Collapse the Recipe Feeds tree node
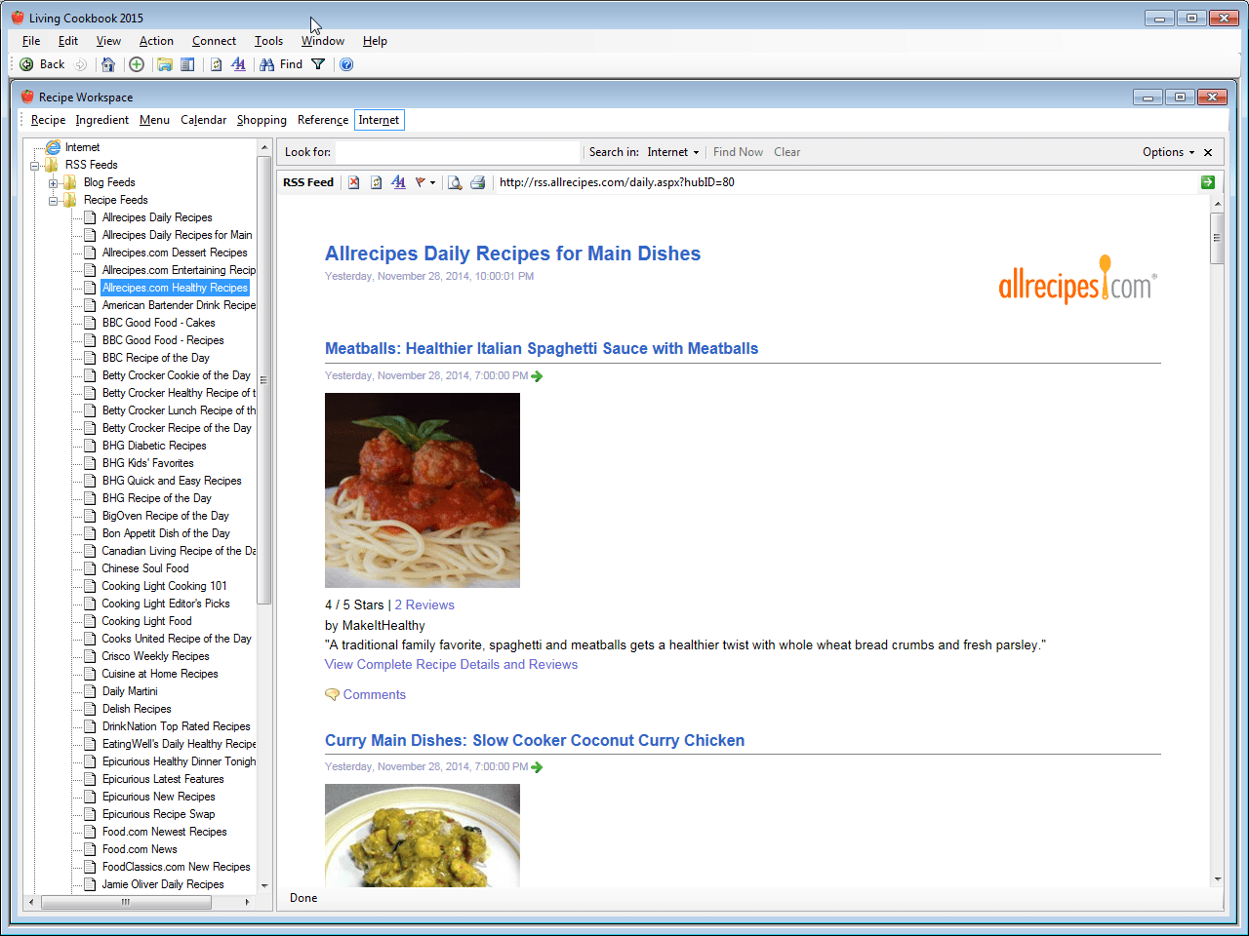The image size is (1249, 936). pyautogui.click(x=53, y=201)
